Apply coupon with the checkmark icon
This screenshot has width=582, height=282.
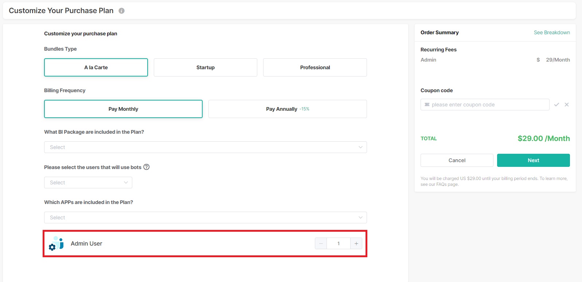pos(556,105)
